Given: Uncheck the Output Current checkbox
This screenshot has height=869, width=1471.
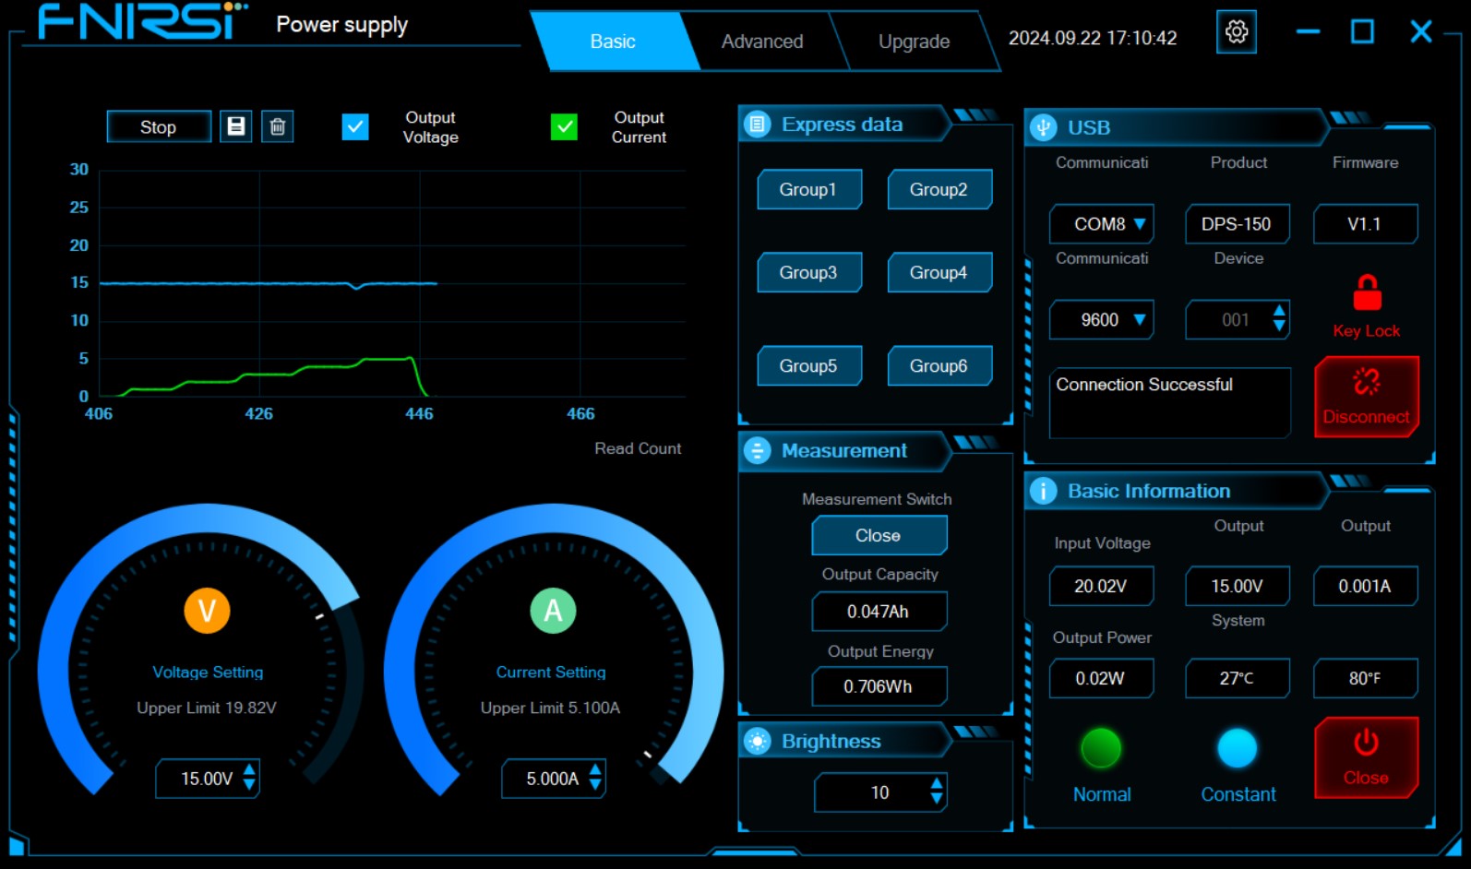Looking at the screenshot, I should click(x=564, y=127).
